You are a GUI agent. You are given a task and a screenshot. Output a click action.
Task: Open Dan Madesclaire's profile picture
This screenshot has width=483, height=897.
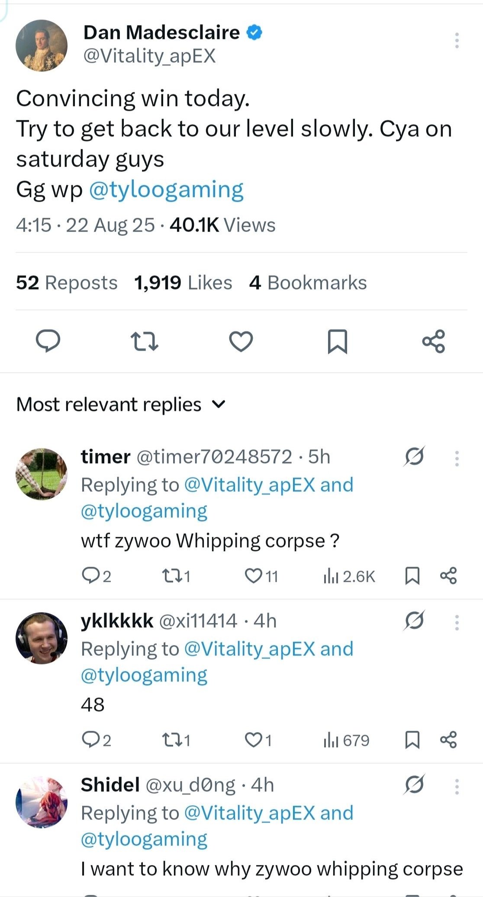pos(42,45)
